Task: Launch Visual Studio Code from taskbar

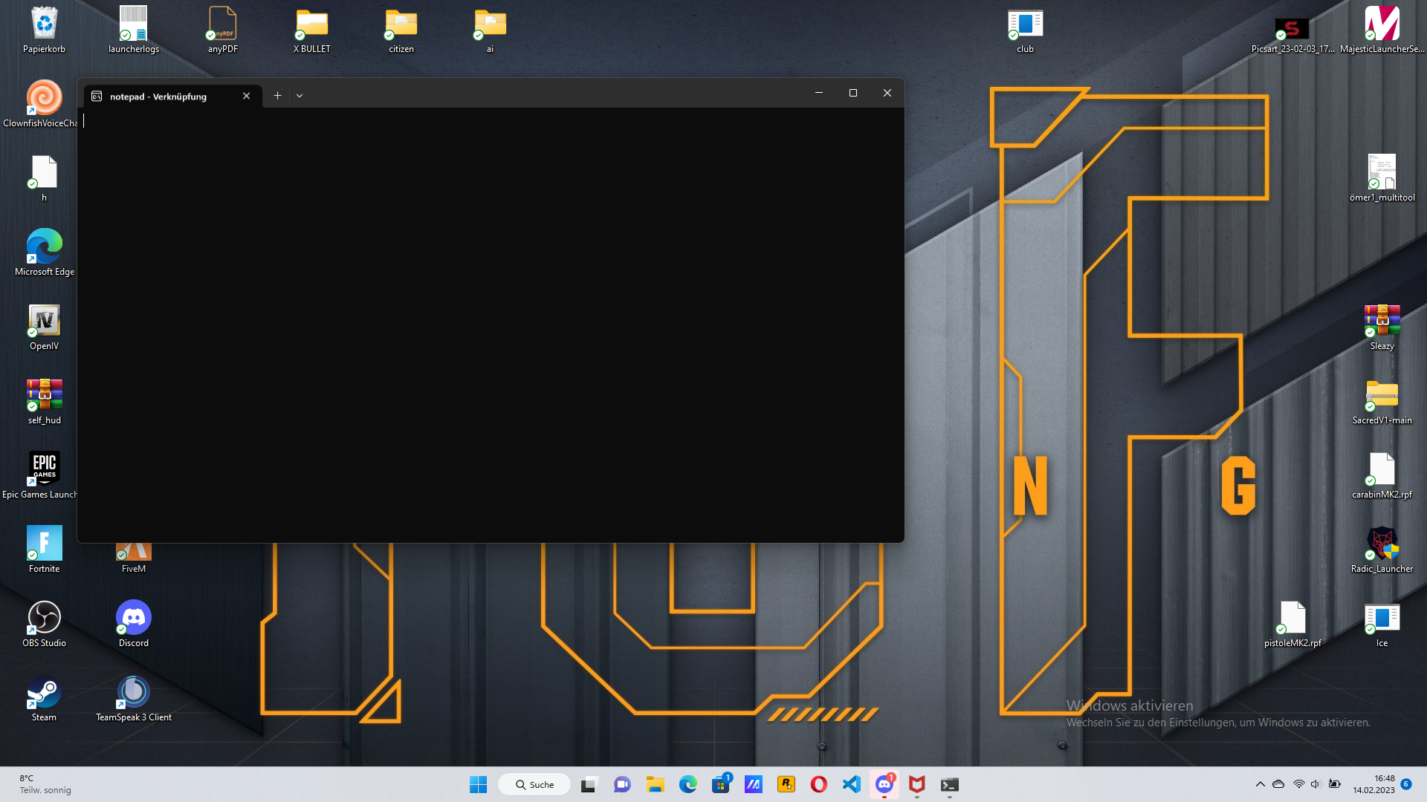Action: tap(851, 784)
